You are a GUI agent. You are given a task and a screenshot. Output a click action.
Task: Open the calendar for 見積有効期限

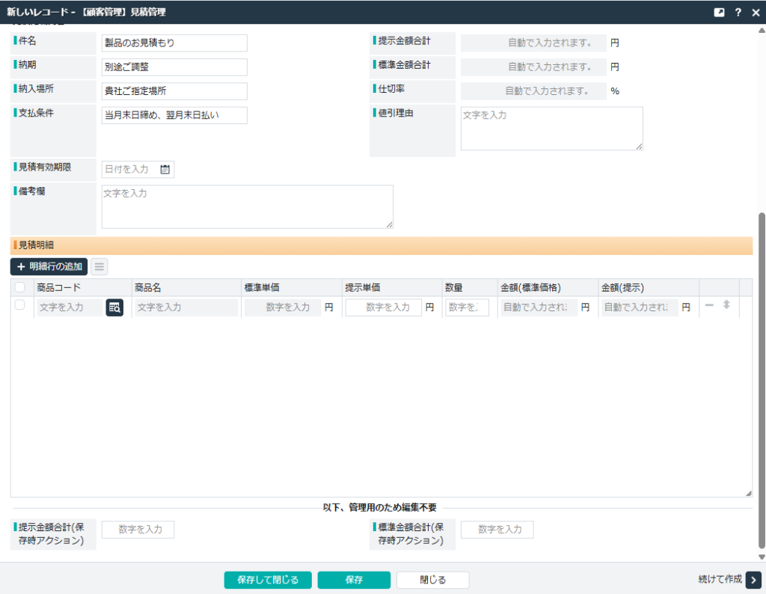(166, 169)
